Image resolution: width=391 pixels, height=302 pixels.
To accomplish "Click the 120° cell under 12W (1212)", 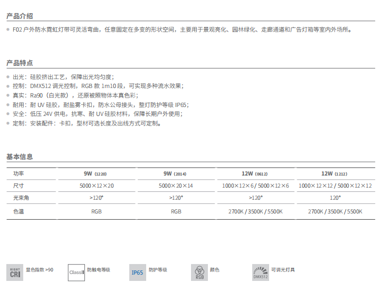I will (x=335, y=198).
